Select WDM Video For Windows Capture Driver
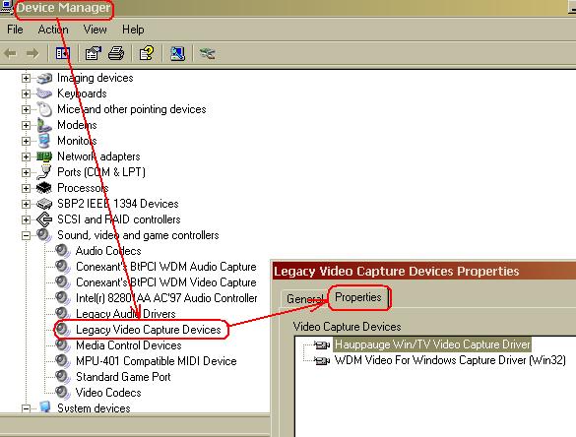This screenshot has width=576, height=437. click(x=450, y=360)
